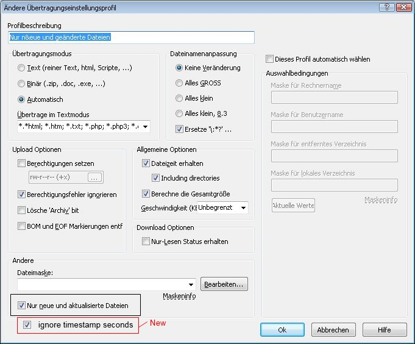Select Text transfer mode radio button

click(x=22, y=68)
